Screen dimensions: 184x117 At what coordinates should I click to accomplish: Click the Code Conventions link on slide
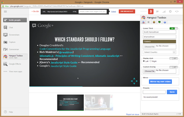pyautogui.click(x=75, y=49)
